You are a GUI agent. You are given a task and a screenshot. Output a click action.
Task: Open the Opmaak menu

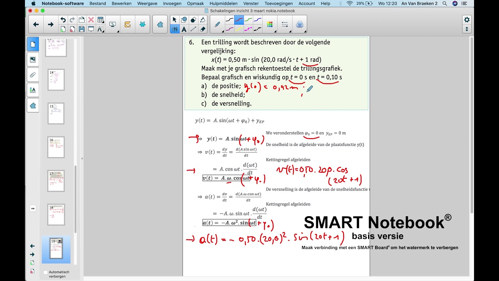[x=195, y=4]
